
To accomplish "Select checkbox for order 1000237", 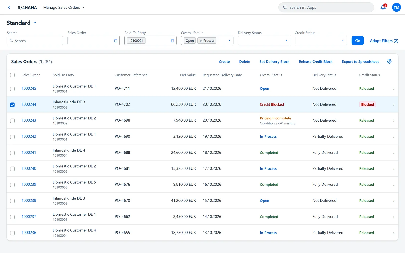I will (x=12, y=217).
